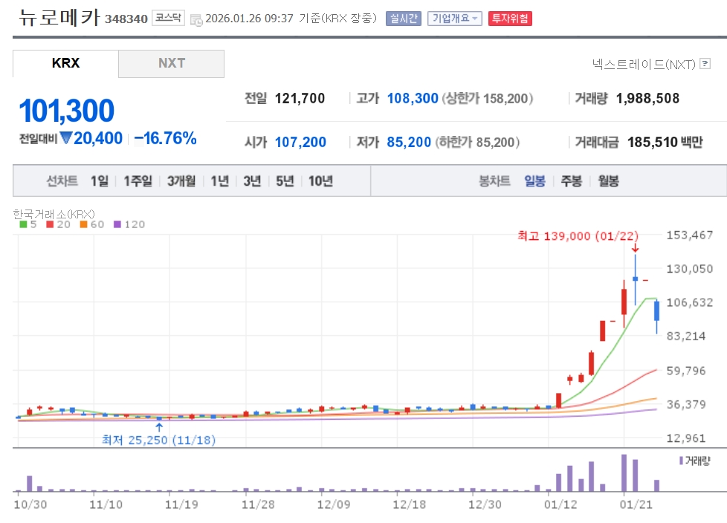The width and height of the screenshot is (727, 523).
Task: Click the red 최고 139,000 arrow marker
Action: (x=635, y=248)
